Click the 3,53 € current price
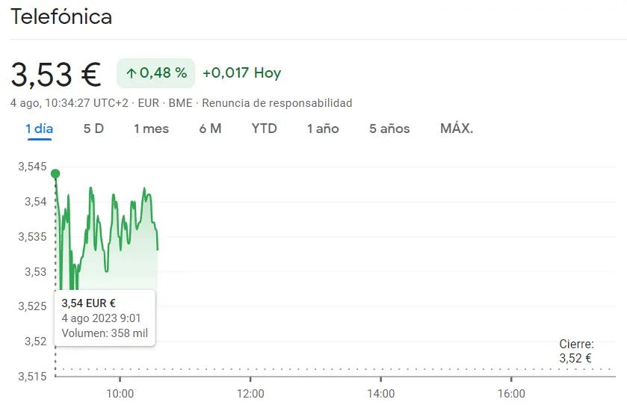This screenshot has height=414, width=627. click(55, 75)
